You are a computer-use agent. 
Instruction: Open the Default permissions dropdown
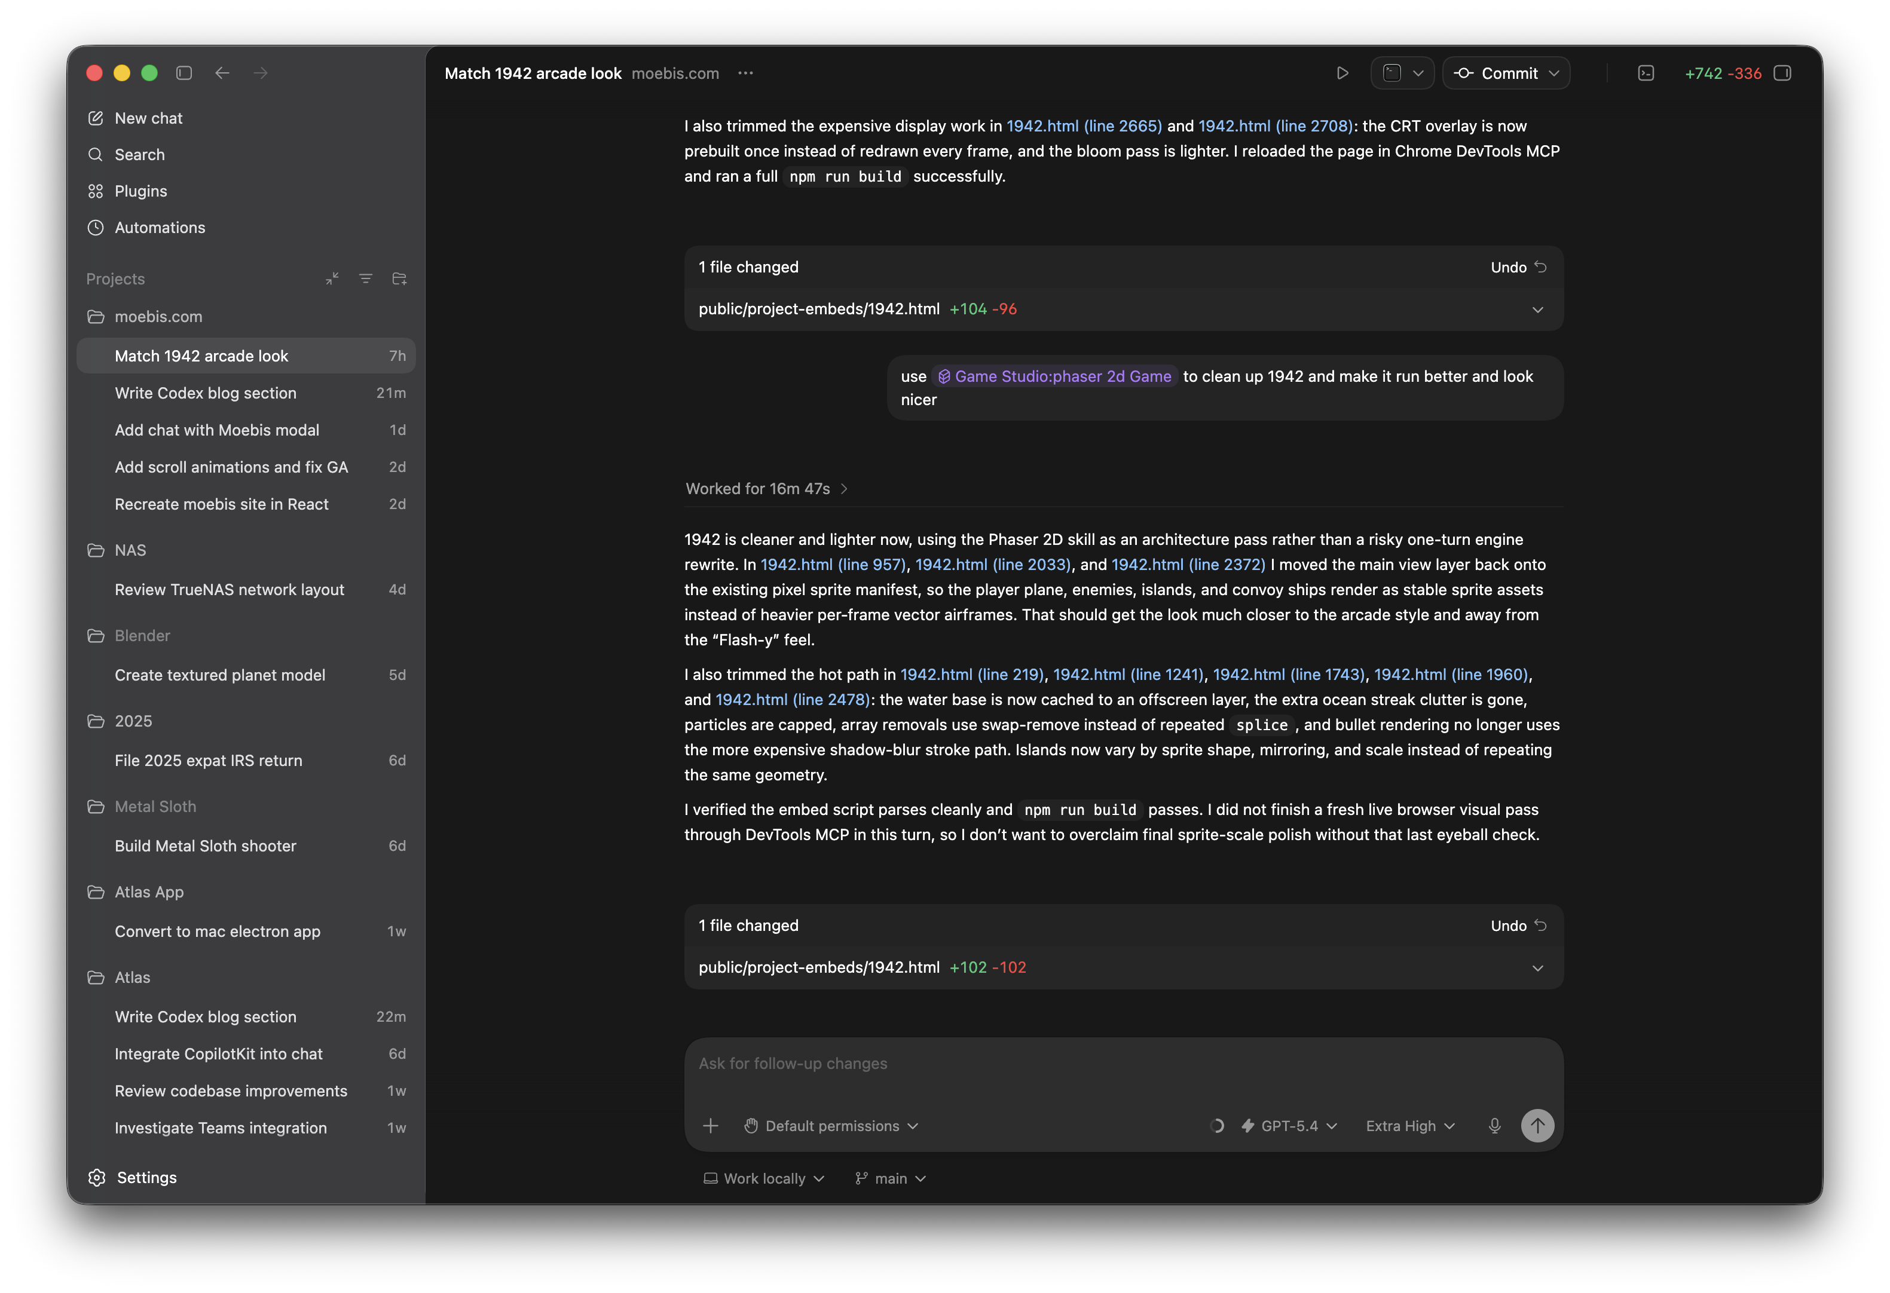(831, 1126)
